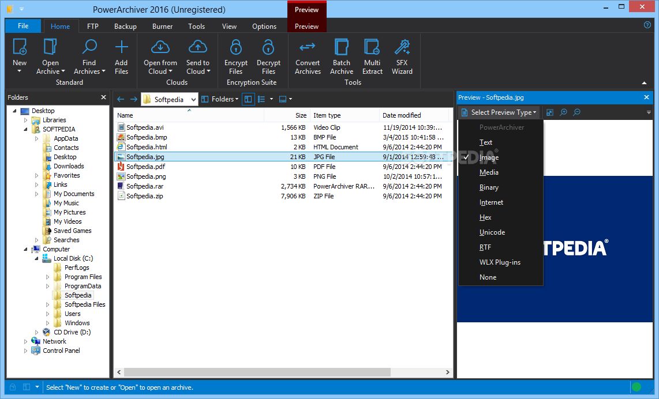Sort by the Name column header

point(189,115)
